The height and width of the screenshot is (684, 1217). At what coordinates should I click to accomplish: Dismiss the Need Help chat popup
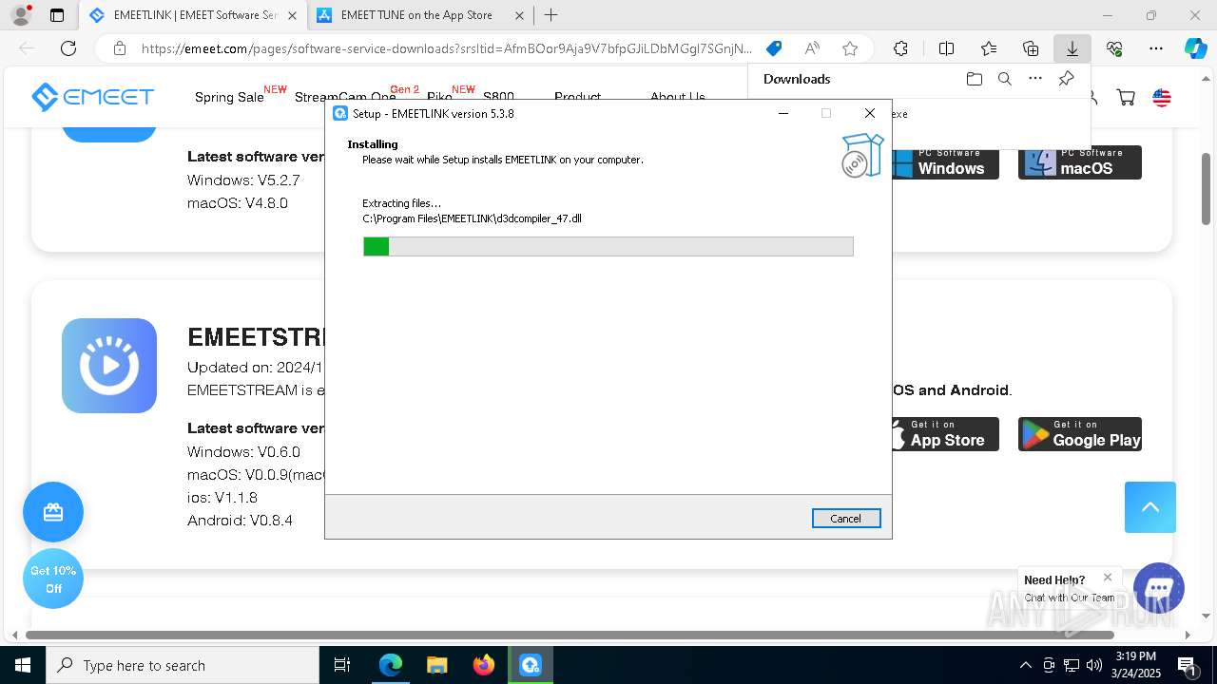[1108, 577]
